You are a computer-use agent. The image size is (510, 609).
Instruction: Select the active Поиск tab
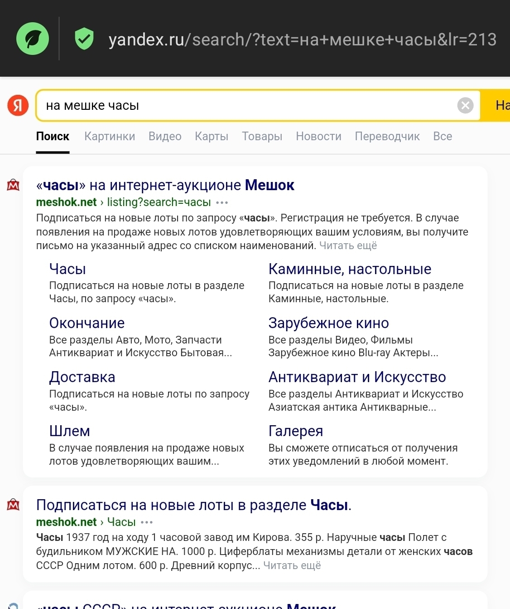pyautogui.click(x=53, y=136)
